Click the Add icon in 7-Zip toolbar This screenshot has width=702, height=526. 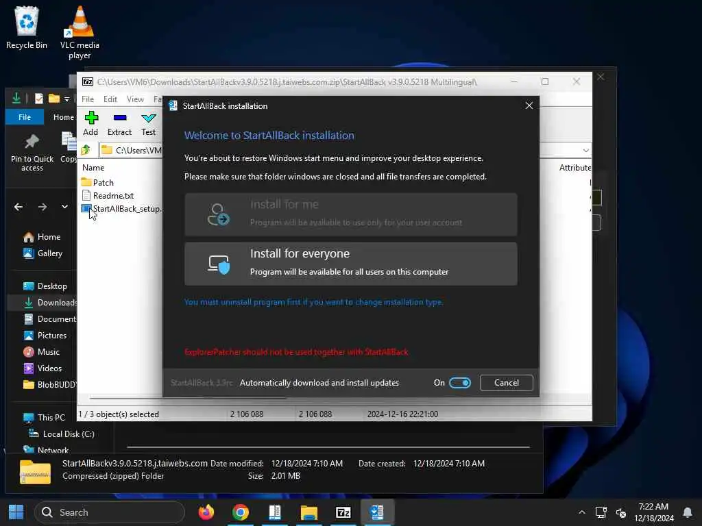pos(91,118)
